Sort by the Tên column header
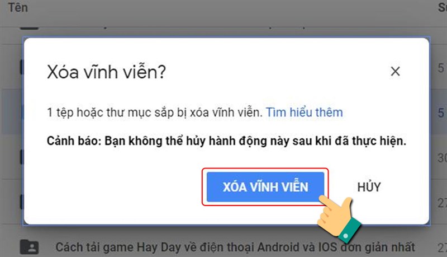The height and width of the screenshot is (257, 447). pos(18,7)
